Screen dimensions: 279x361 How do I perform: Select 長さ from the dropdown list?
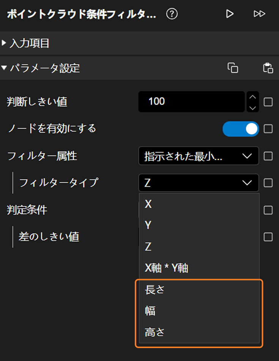(154, 290)
